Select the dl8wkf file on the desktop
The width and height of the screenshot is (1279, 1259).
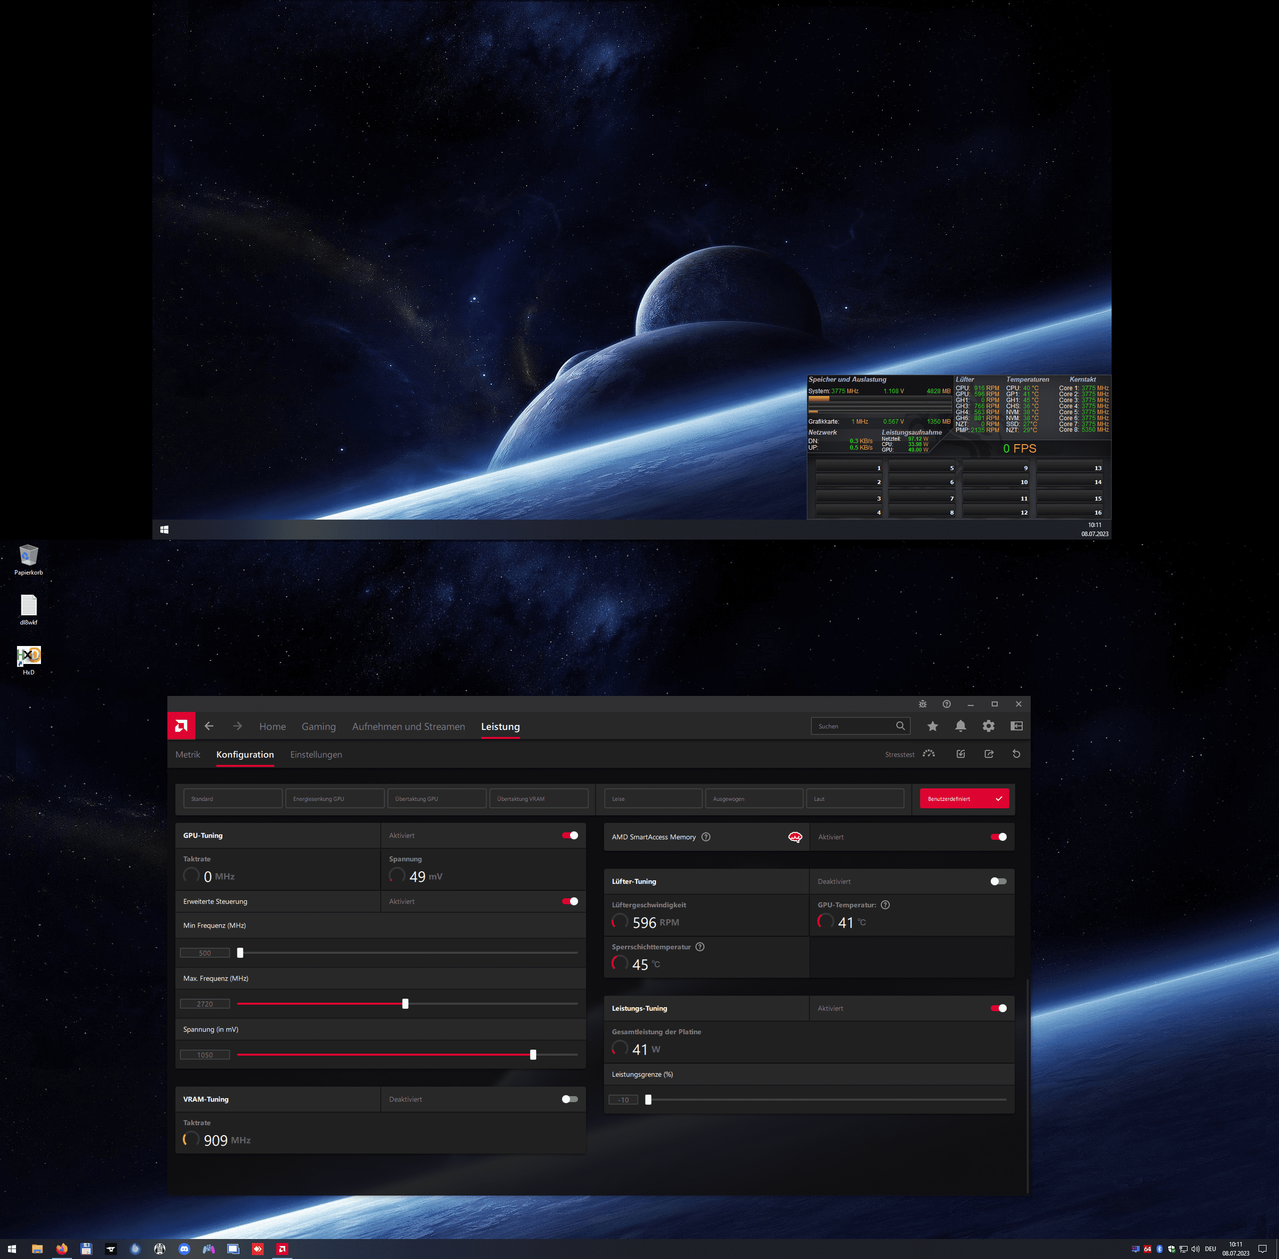tap(28, 610)
